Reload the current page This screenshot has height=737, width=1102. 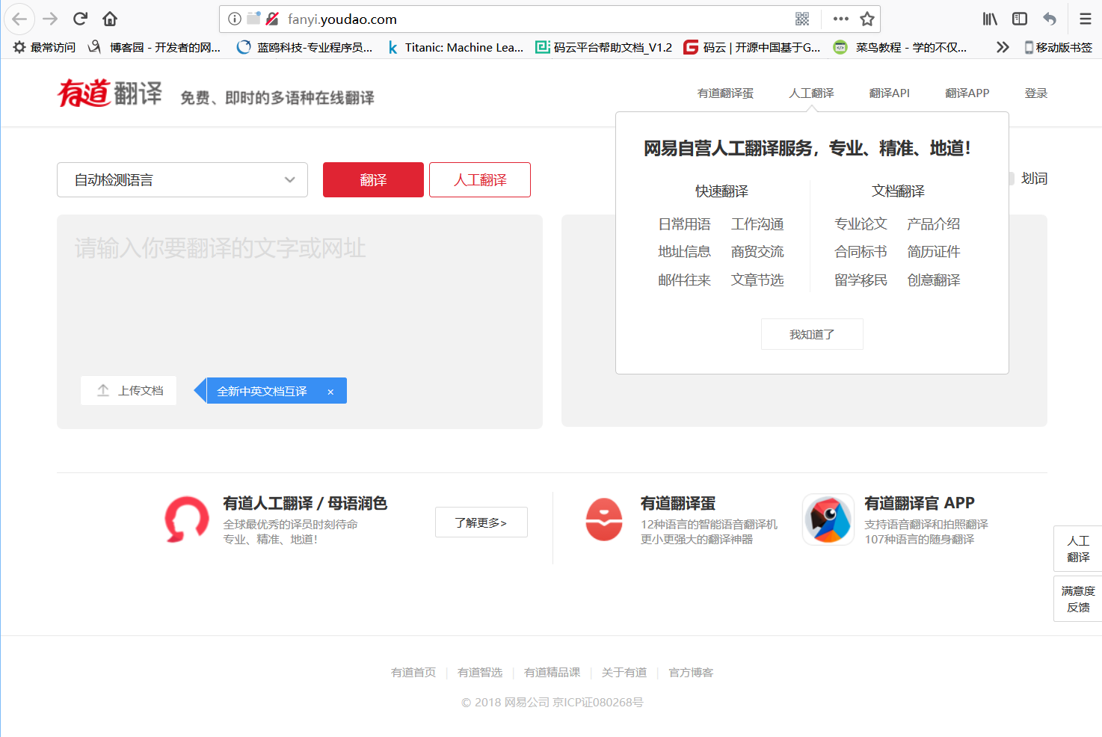click(80, 19)
